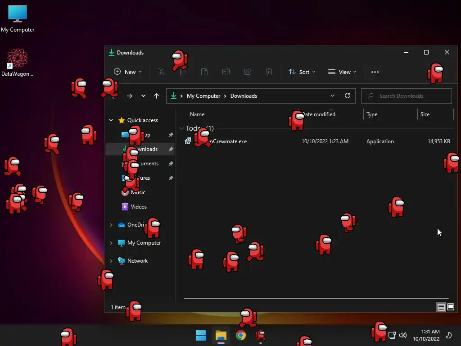Select Music in the sidebar
Viewport: 461px width, 346px height.
coord(134,192)
